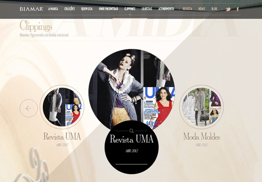Select the small Revista UMA circular thumbnail

62,107
